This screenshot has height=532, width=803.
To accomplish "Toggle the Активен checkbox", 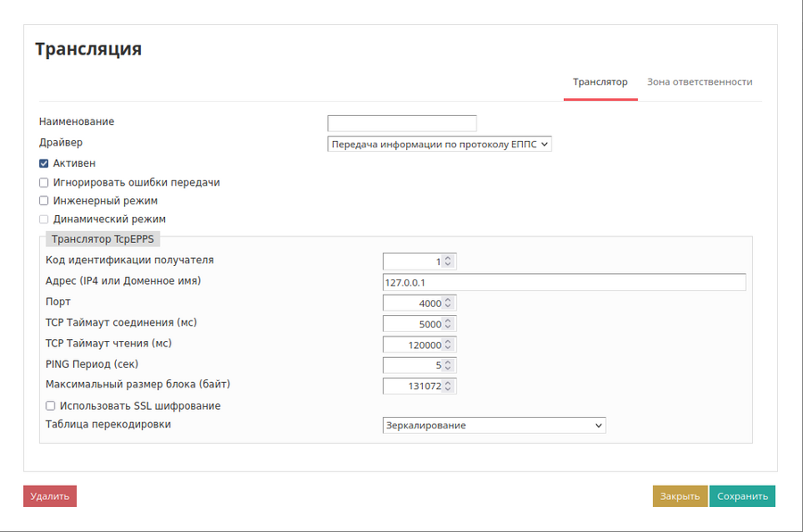I will (44, 164).
